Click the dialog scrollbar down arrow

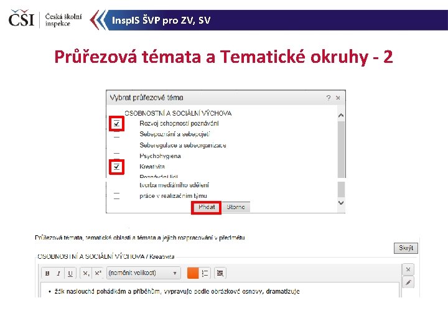pos(341,203)
